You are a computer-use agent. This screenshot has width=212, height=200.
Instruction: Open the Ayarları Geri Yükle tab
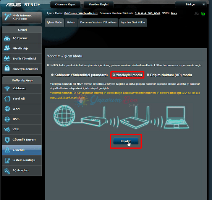pyautogui.click(x=133, y=23)
